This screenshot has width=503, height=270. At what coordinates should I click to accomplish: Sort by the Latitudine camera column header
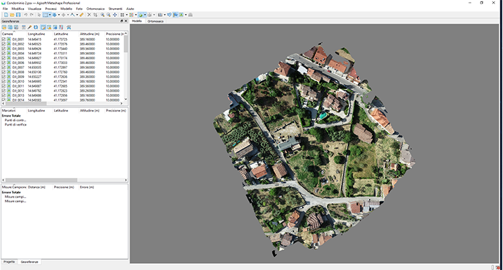point(61,34)
